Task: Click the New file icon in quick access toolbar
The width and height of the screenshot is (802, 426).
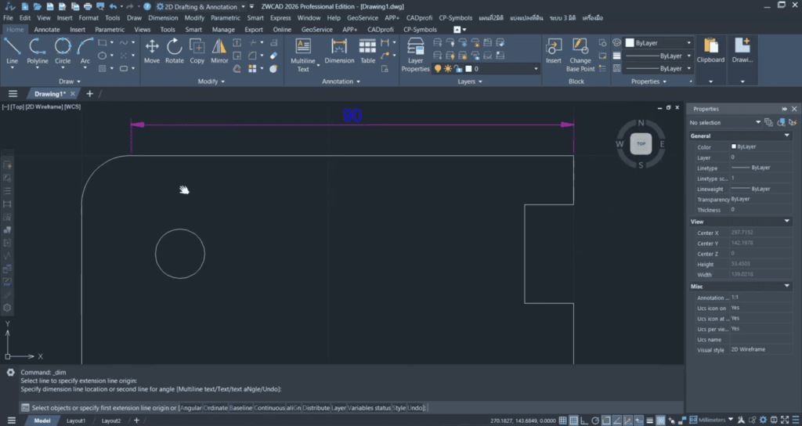Action: pos(25,6)
